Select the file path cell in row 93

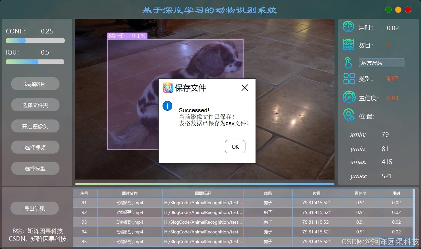coord(203,222)
